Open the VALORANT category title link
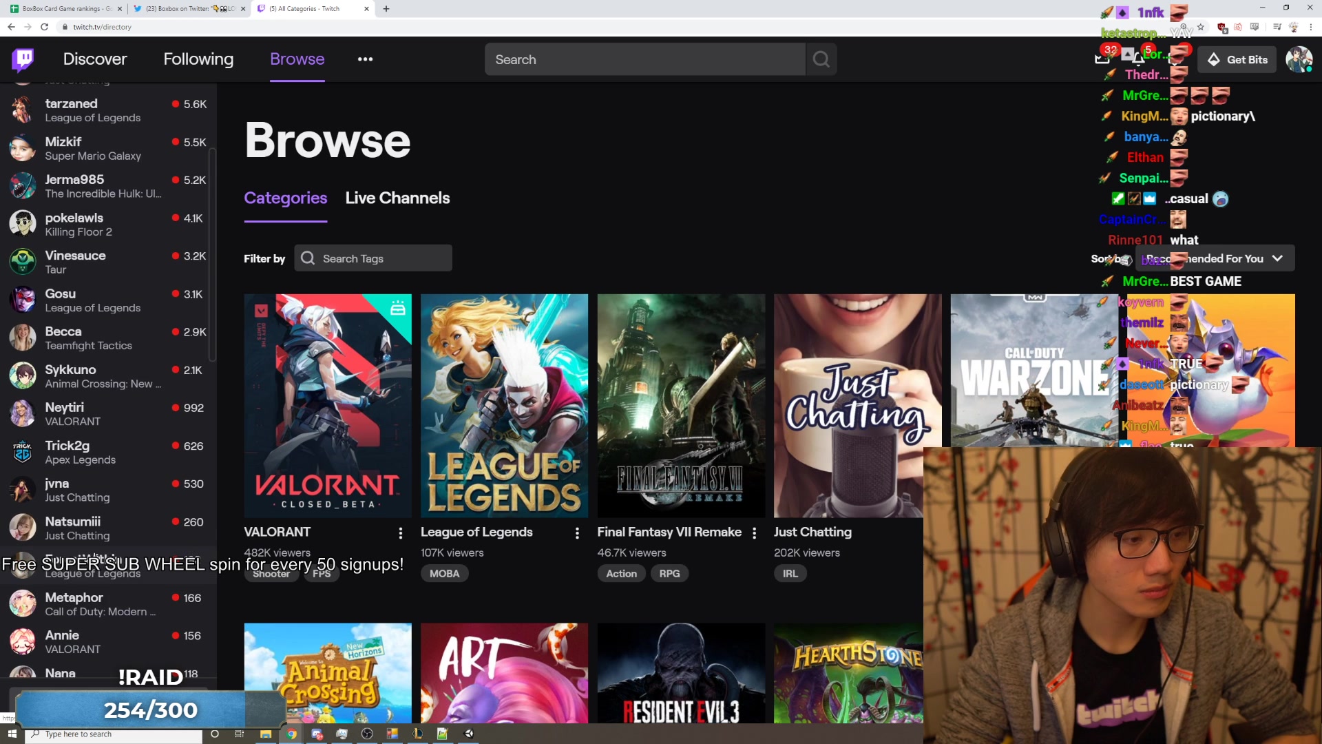This screenshot has height=744, width=1322. [277, 532]
